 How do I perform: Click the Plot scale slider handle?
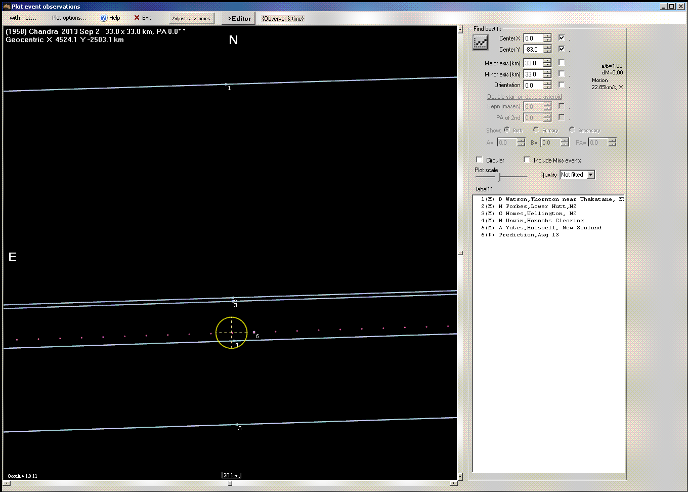(x=499, y=177)
